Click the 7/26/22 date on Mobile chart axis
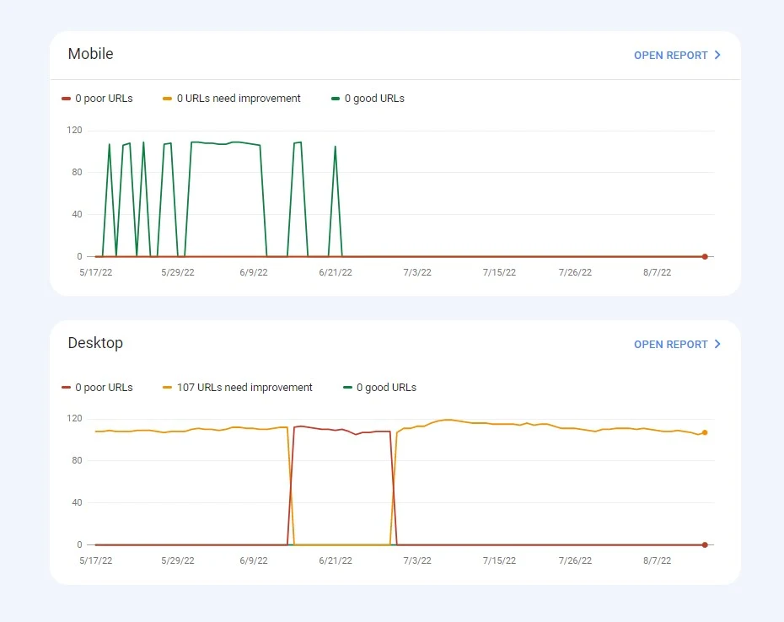Screen dimensions: 784x622 pos(575,272)
